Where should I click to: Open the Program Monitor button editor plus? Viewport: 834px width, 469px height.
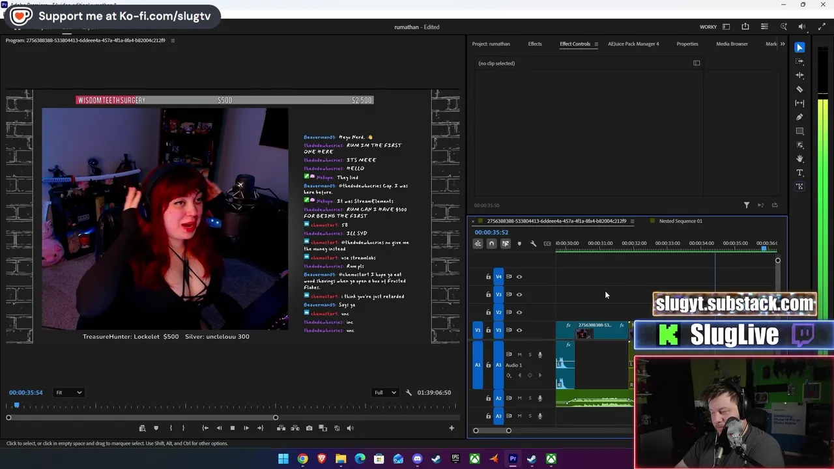click(452, 428)
